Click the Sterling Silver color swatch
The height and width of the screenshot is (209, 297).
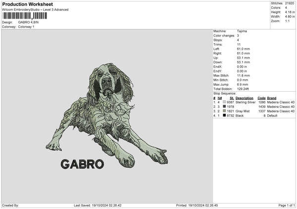coord(224,102)
